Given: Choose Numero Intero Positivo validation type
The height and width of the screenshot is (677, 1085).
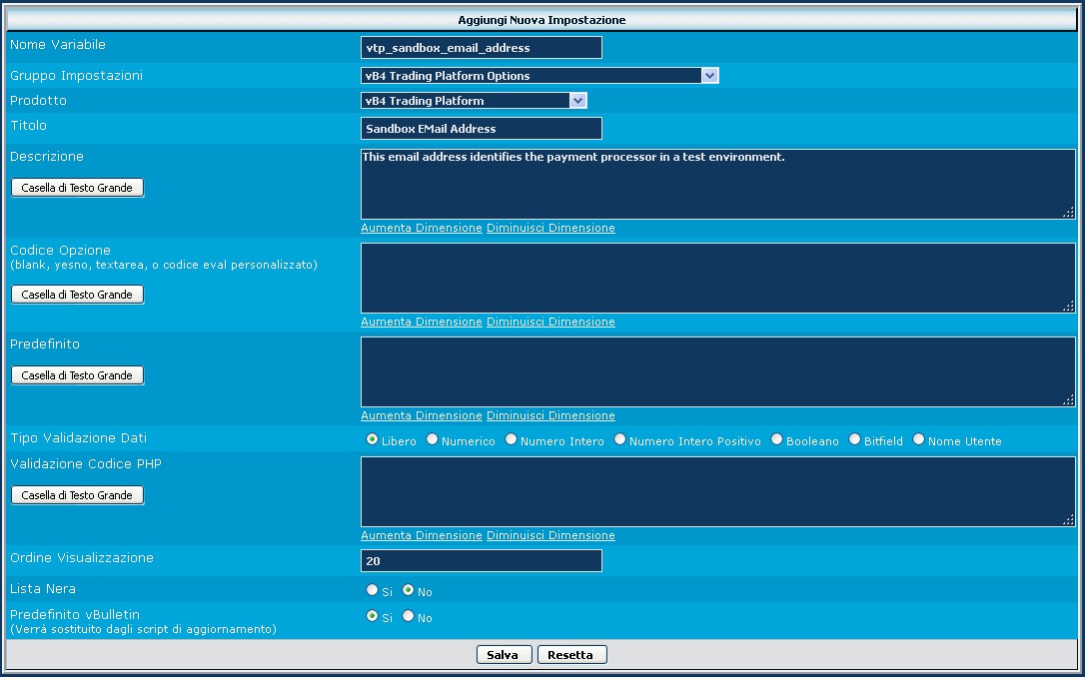Looking at the screenshot, I should (x=620, y=440).
